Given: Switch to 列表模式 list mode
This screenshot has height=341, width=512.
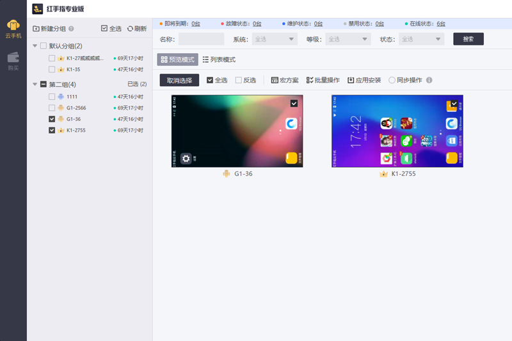Looking at the screenshot, I should tap(219, 59).
